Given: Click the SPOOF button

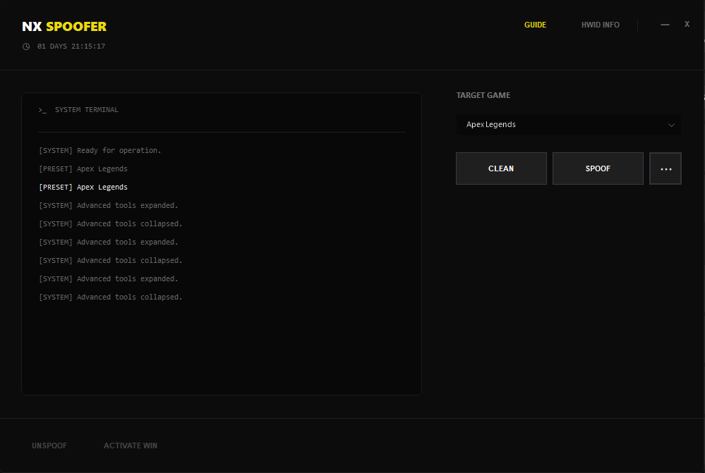Looking at the screenshot, I should [598, 168].
